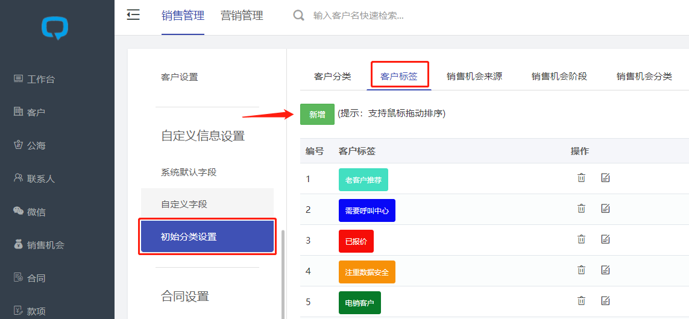The width and height of the screenshot is (689, 319).
Task: Select 初始分类设置 in settings menu
Action: click(x=207, y=237)
